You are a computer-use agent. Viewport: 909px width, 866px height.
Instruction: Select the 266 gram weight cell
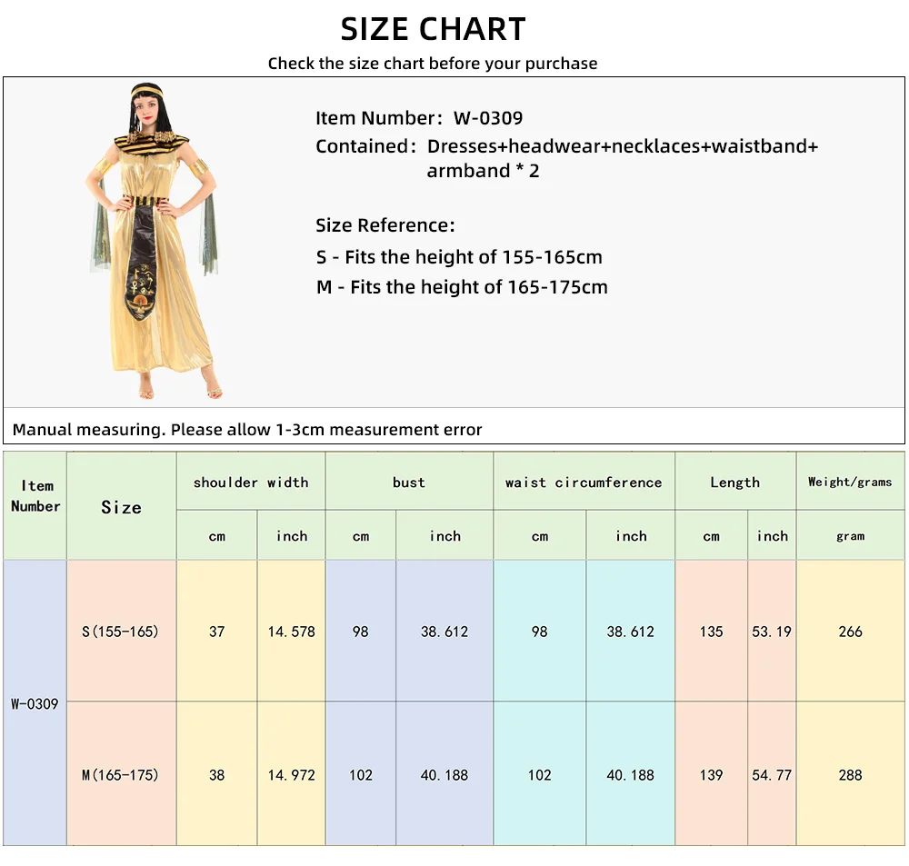[x=851, y=632]
